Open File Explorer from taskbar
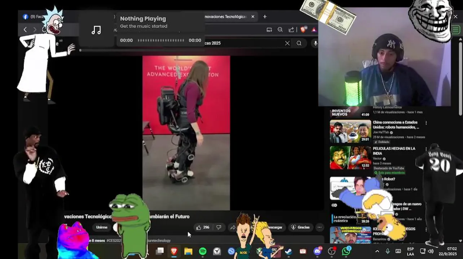463x259 pixels. (188, 251)
